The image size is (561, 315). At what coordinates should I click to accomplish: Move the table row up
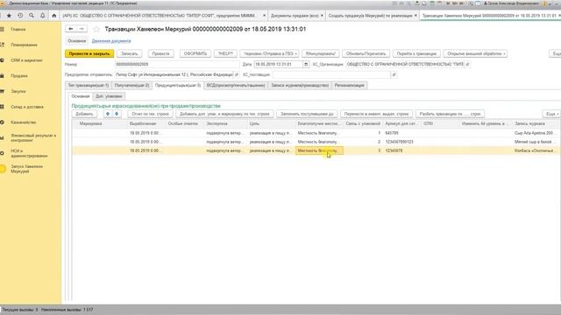pos(108,114)
